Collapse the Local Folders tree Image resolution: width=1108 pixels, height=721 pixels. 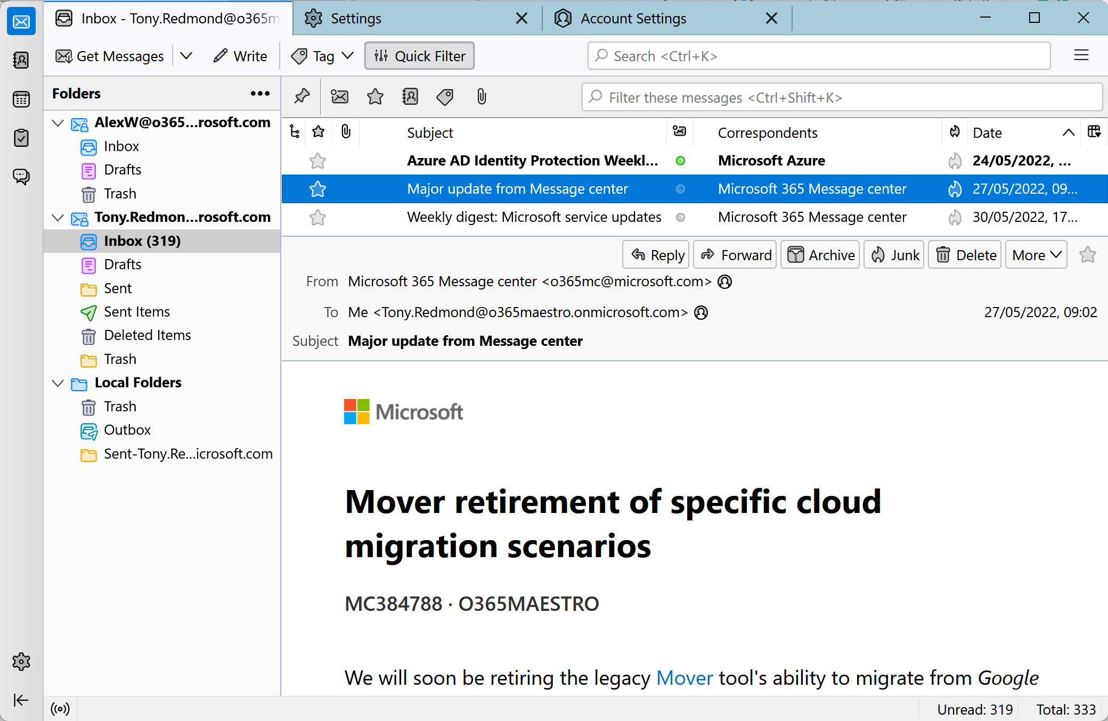point(58,383)
